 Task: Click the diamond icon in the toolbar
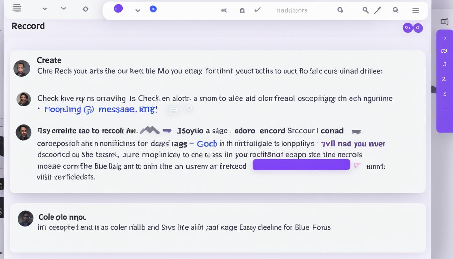(x=86, y=9)
